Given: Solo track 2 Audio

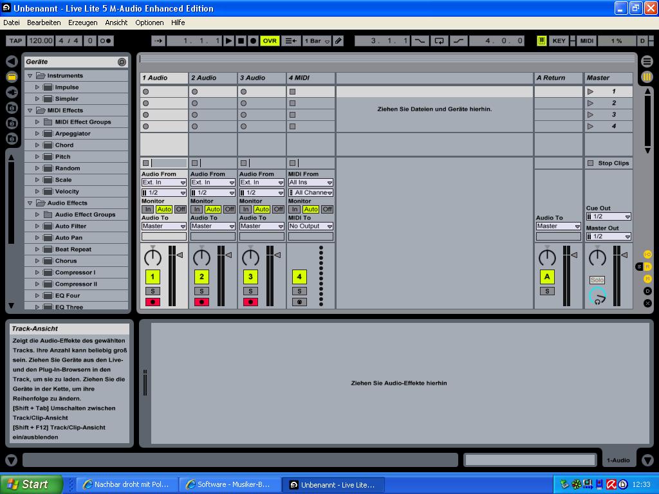Looking at the screenshot, I should (x=201, y=291).
